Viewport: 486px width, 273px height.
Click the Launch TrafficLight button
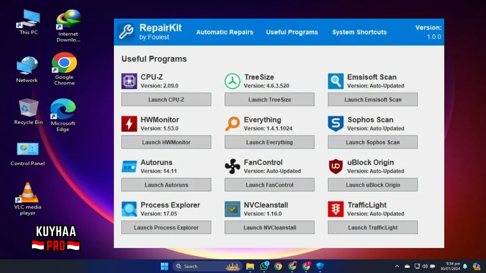373,227
